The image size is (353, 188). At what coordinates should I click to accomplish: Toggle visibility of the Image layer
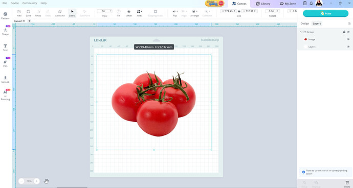(x=348, y=39)
